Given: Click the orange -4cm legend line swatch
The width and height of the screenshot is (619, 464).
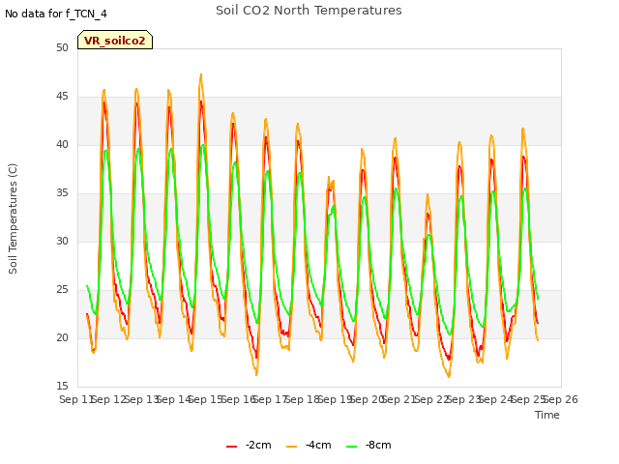Looking at the screenshot, I should [x=291, y=447].
